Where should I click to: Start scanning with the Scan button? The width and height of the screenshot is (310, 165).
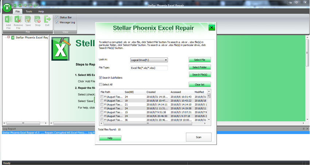(198, 137)
